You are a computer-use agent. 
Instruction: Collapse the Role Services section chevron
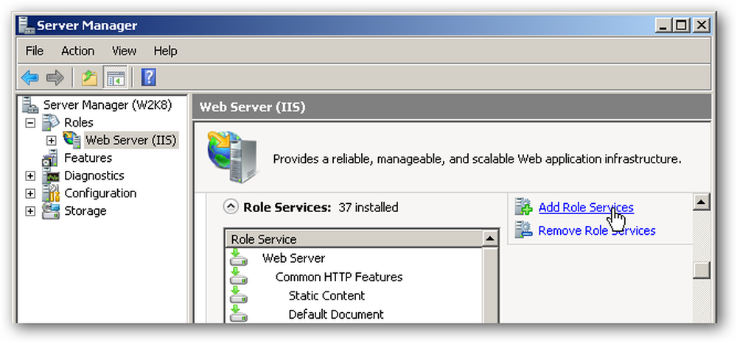tap(230, 207)
